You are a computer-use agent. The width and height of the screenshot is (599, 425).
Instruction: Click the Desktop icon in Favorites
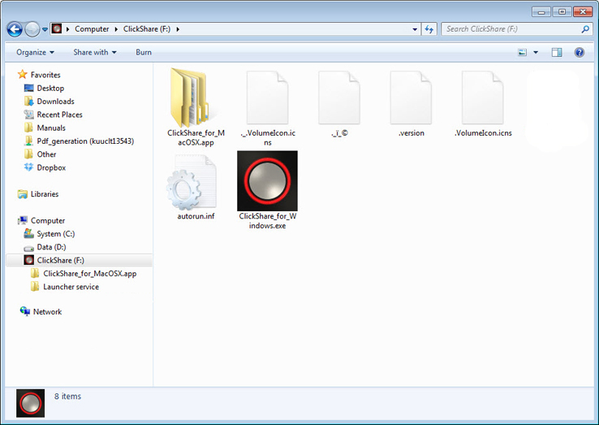click(x=28, y=88)
